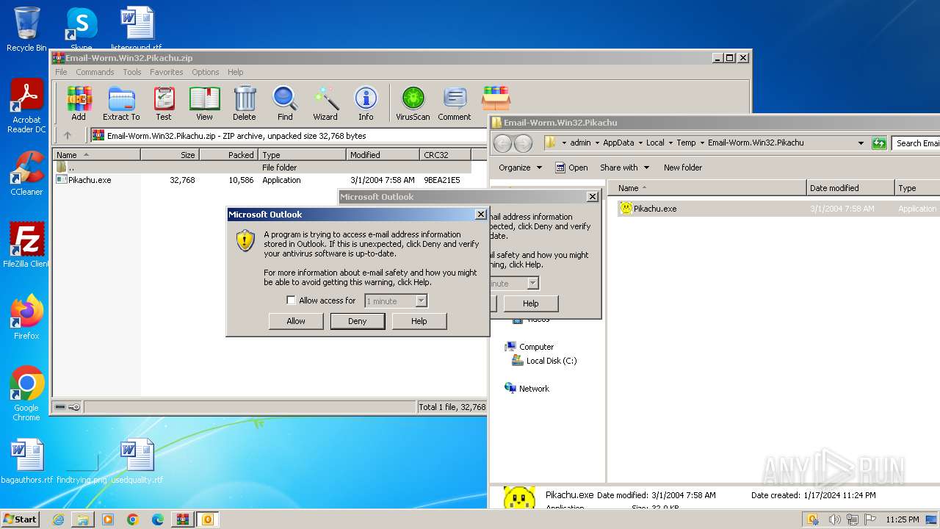This screenshot has height=529, width=940.
Task: Enable the Allow access for checkbox
Action: pyautogui.click(x=291, y=301)
